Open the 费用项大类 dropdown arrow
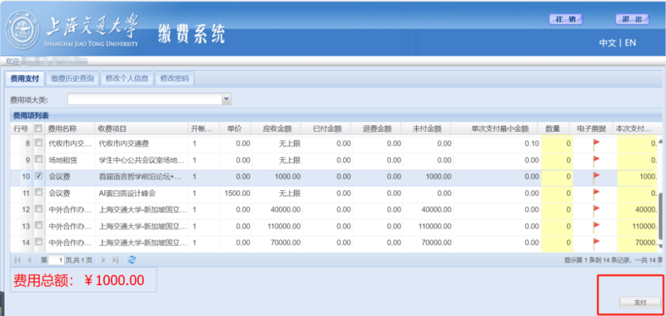This screenshot has height=316, width=666. (x=227, y=99)
